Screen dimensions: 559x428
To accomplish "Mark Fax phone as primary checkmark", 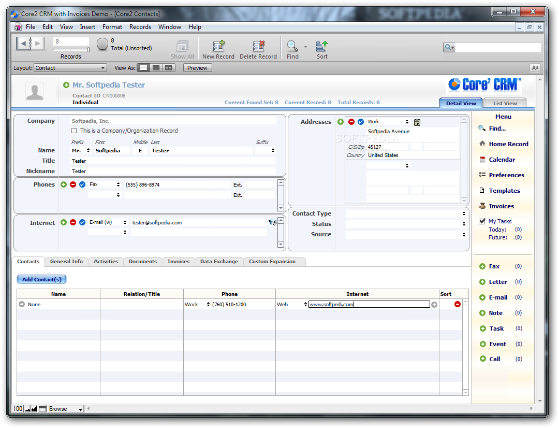I will coord(82,184).
